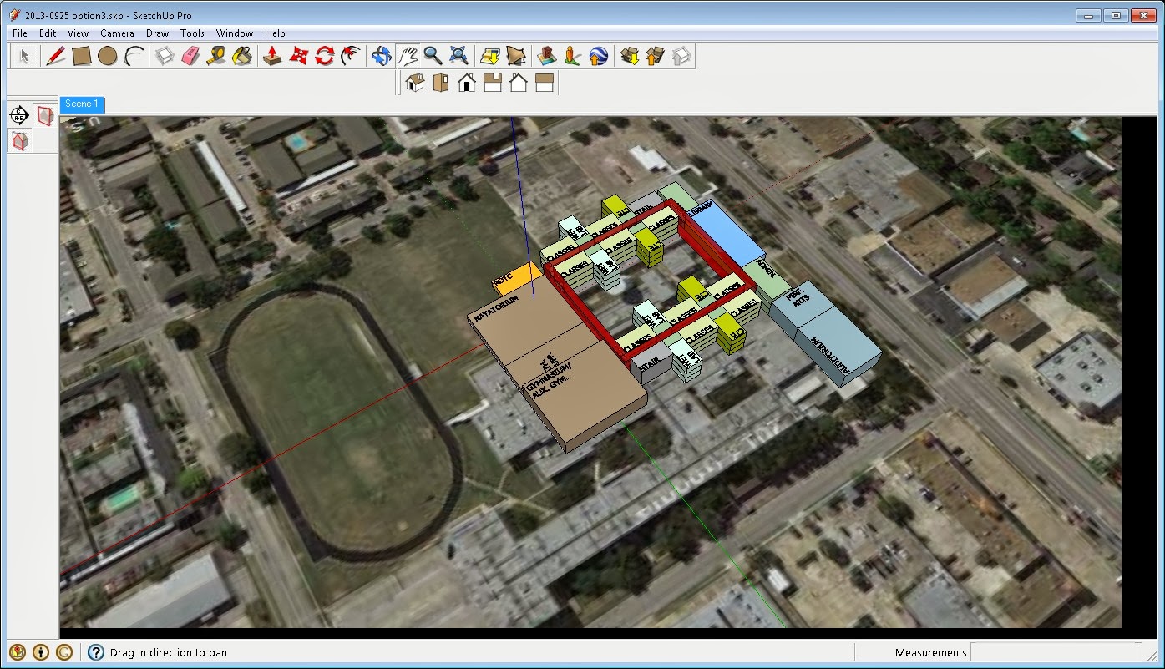Click the Iso standard view icon
The width and height of the screenshot is (1165, 669).
click(x=413, y=82)
